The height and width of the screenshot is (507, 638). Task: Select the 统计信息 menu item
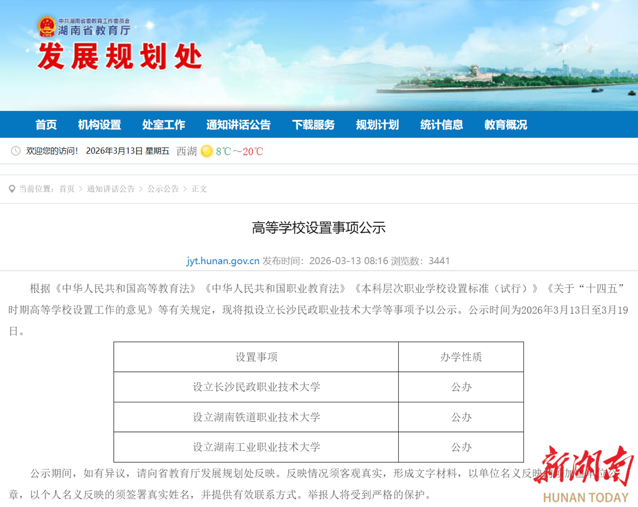[x=441, y=125]
